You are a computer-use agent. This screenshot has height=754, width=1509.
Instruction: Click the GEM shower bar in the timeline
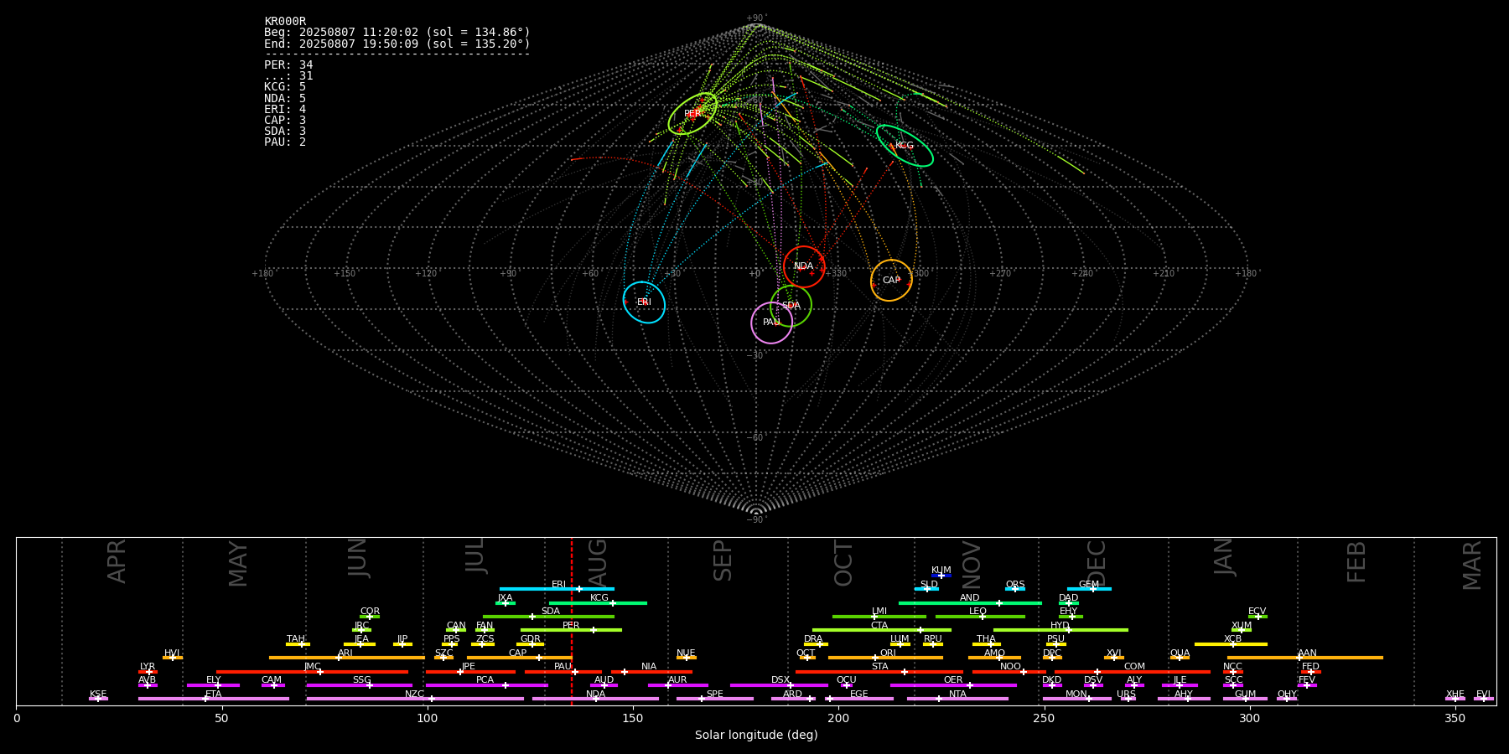pos(1089,589)
